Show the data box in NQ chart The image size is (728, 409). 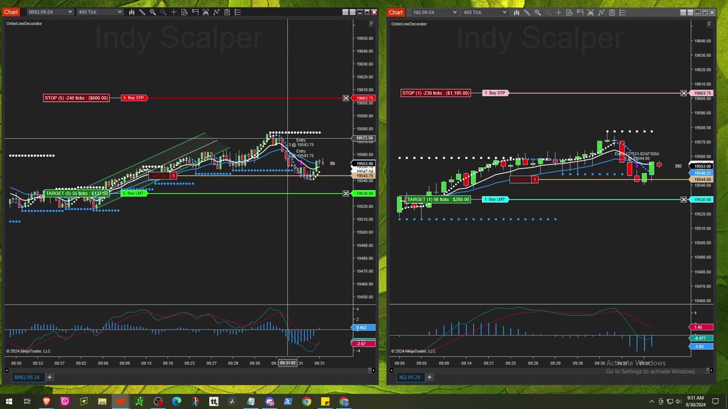[x=569, y=12]
